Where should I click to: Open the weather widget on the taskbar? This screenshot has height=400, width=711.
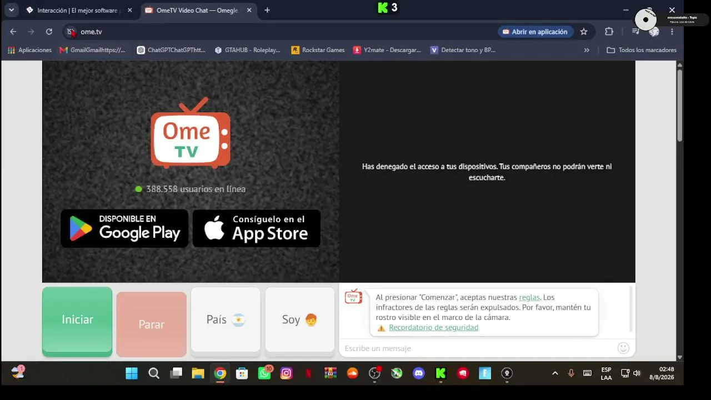click(18, 373)
